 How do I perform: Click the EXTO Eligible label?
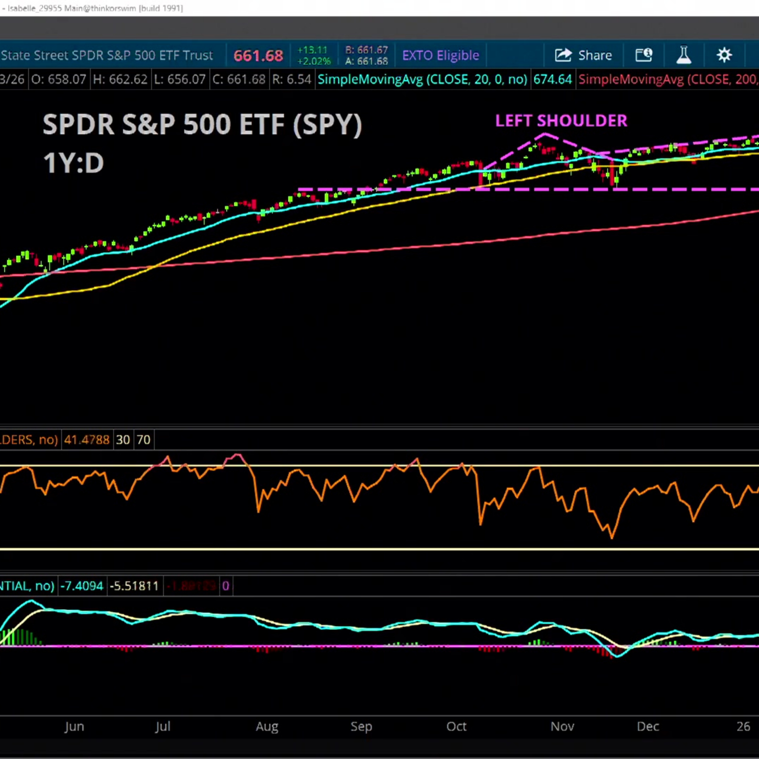[x=440, y=55]
